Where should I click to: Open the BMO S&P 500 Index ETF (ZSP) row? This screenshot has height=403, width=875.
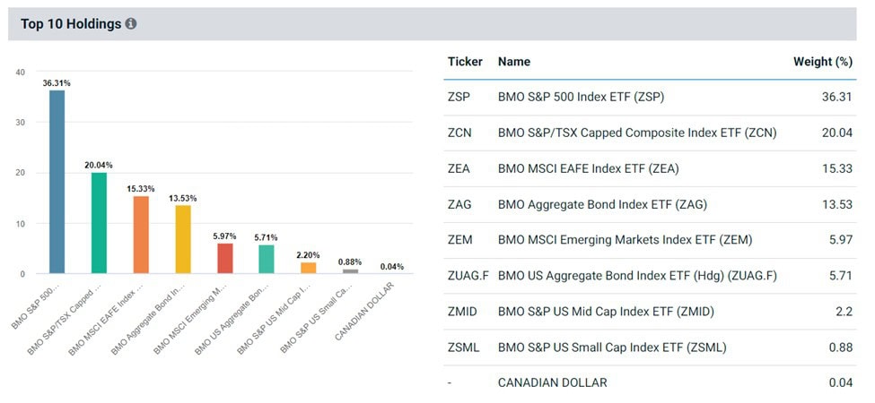coord(581,97)
